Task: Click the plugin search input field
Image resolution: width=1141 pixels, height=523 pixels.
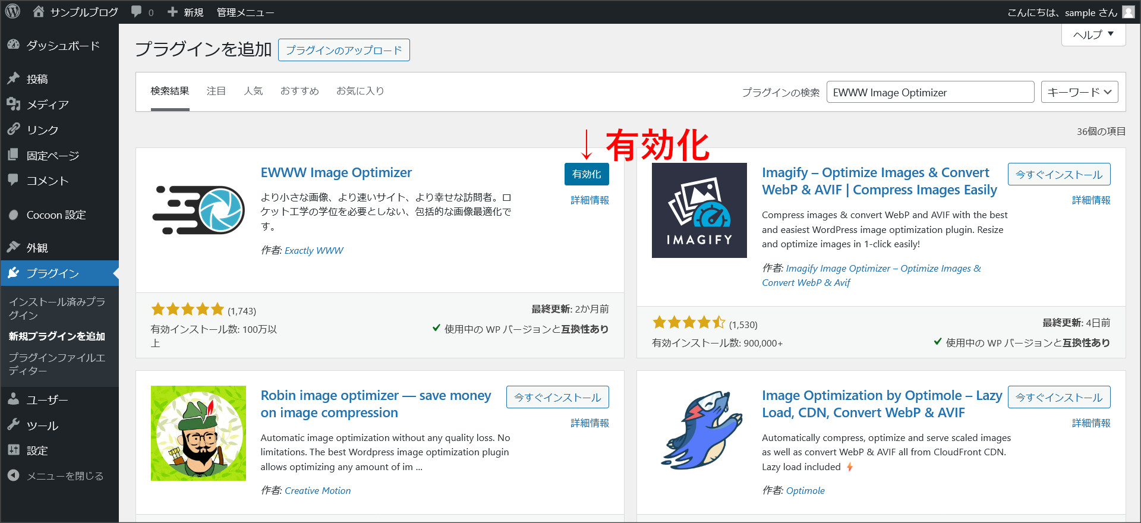Action: click(x=929, y=92)
